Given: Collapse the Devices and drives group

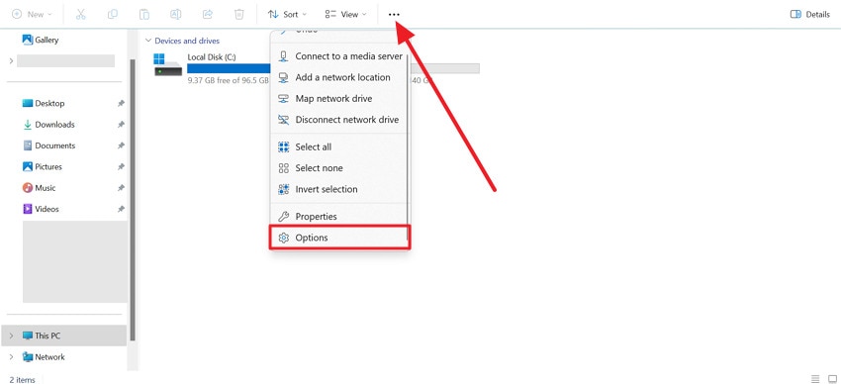Looking at the screenshot, I should 148,41.
